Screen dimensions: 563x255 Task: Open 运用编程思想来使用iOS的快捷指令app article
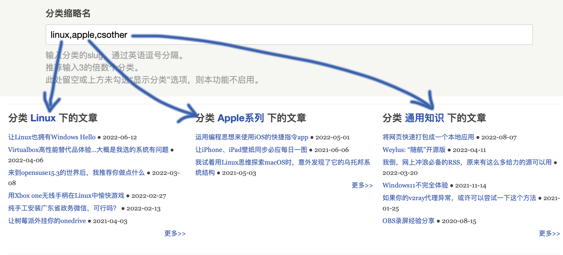tap(251, 137)
